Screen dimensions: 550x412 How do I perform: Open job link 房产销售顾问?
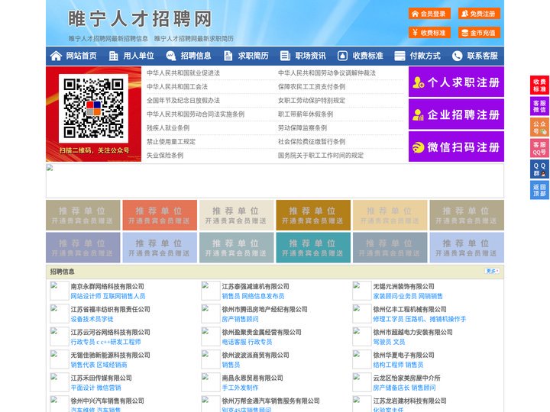(x=241, y=319)
